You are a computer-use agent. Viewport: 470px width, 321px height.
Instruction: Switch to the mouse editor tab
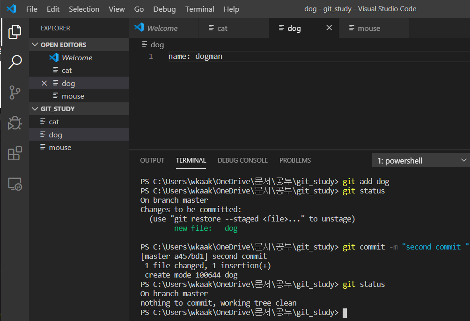pyautogui.click(x=374, y=28)
